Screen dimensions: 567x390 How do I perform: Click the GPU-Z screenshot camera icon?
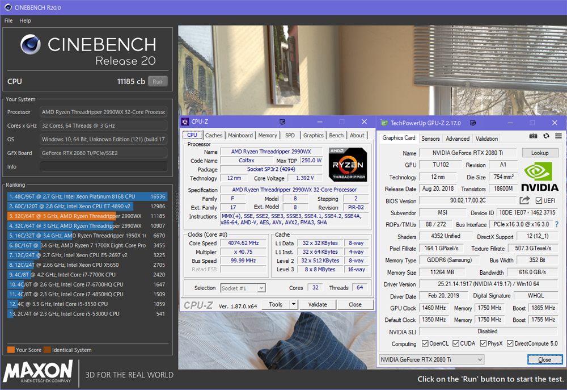pyautogui.click(x=533, y=136)
